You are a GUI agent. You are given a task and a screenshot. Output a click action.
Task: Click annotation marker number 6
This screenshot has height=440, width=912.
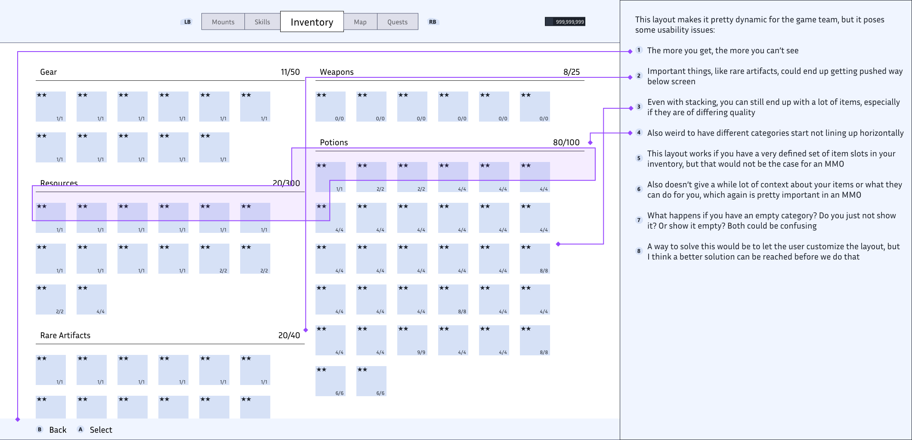pos(639,189)
